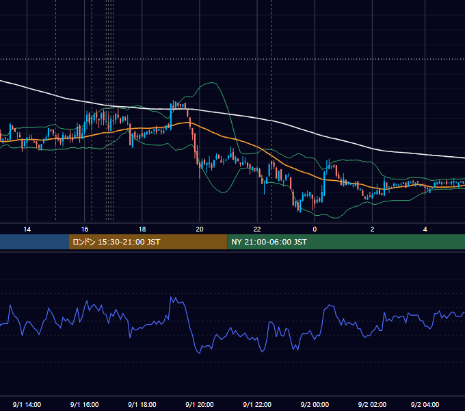Click the hour label 16 on price chart axis

[85, 229]
